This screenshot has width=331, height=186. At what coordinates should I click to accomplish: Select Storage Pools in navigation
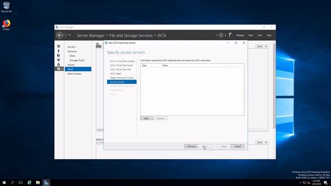pyautogui.click(x=77, y=60)
